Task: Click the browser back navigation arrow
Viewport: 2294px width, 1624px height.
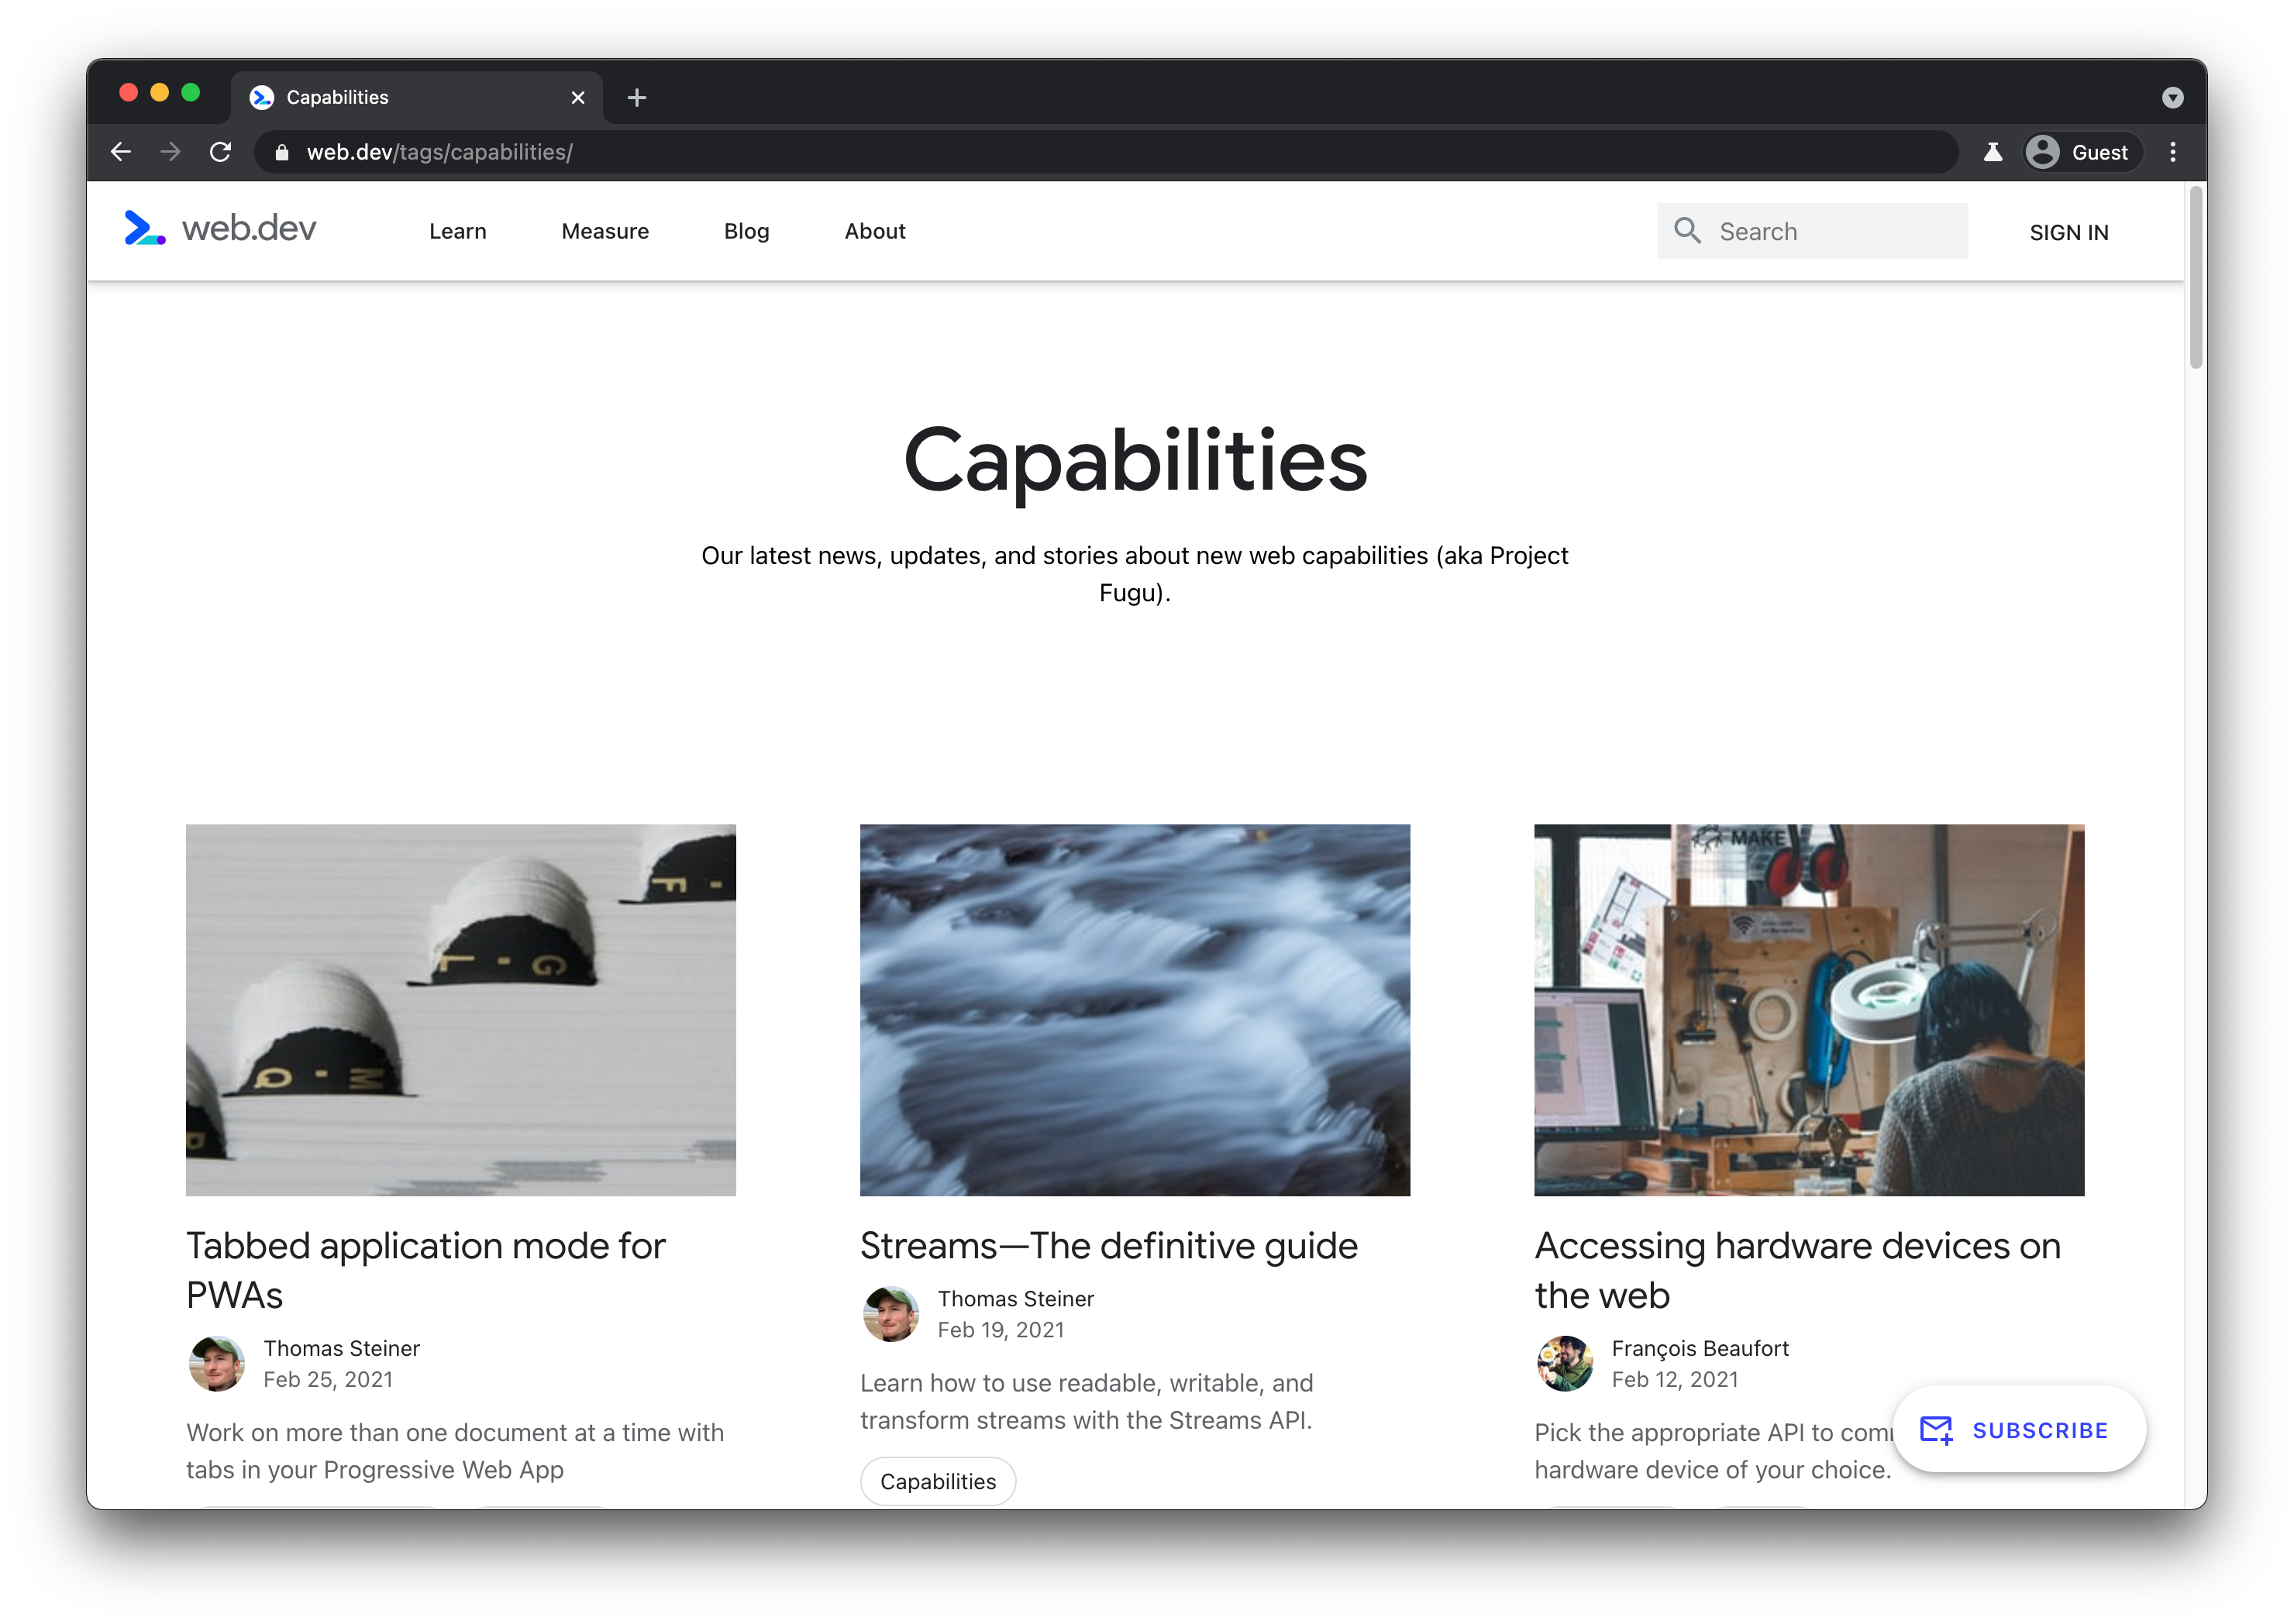Action: [x=118, y=151]
